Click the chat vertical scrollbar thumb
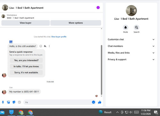The width and height of the screenshot is (160, 116). (101, 70)
